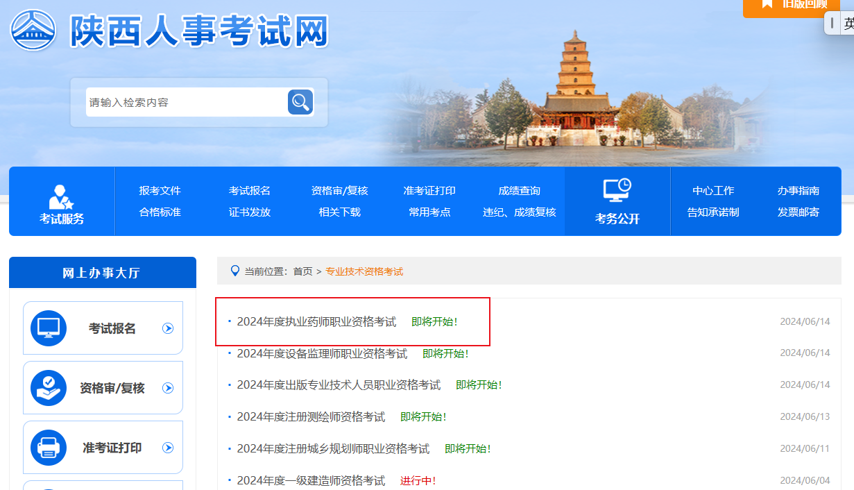Go to 证书发放 in navigation
The width and height of the screenshot is (854, 490).
click(250, 212)
